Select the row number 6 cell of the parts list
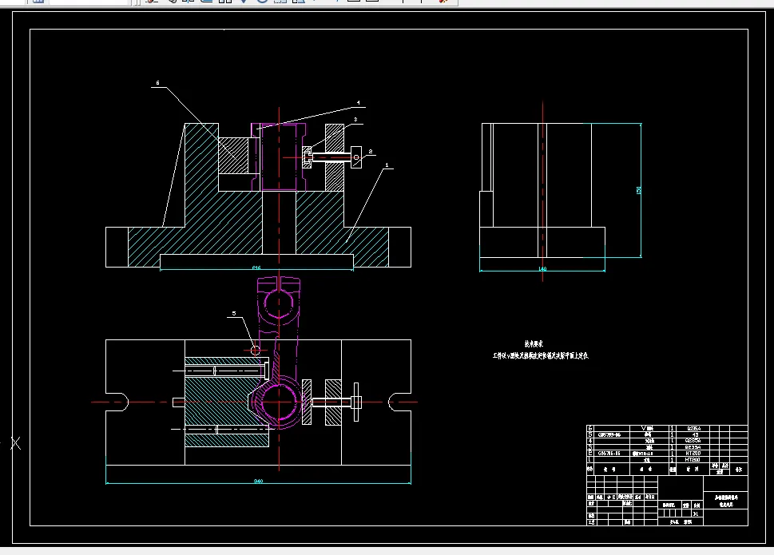This screenshot has height=555, width=774. (x=589, y=428)
